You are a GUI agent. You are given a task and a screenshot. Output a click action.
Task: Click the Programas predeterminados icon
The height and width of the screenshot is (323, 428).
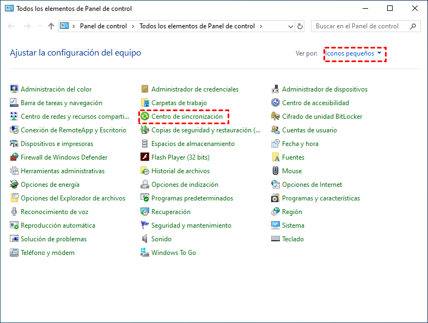click(145, 198)
